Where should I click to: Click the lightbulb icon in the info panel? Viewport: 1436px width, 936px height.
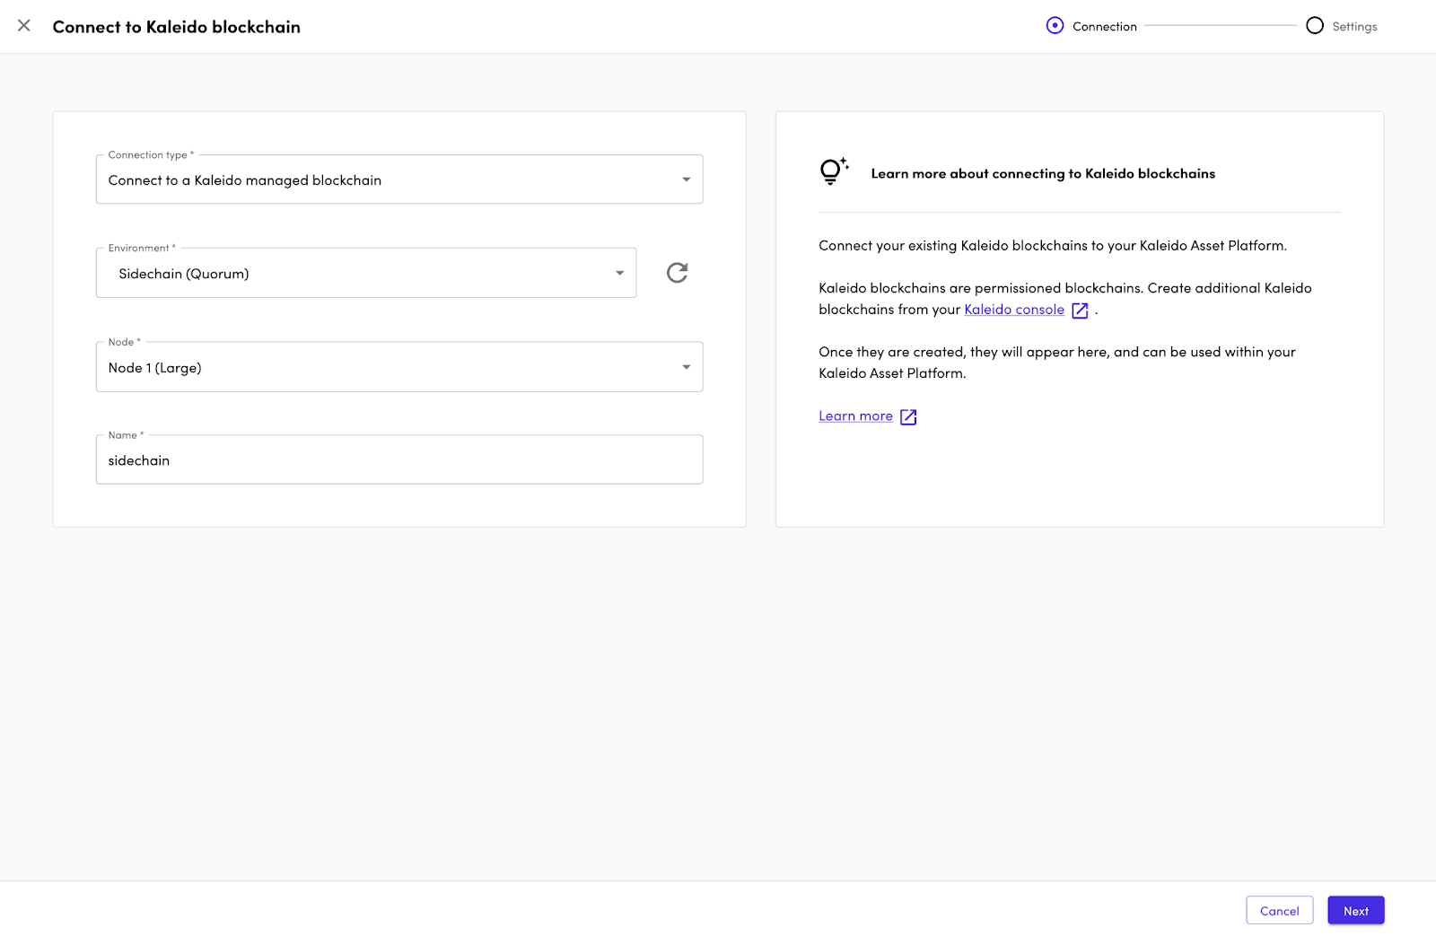pyautogui.click(x=831, y=171)
